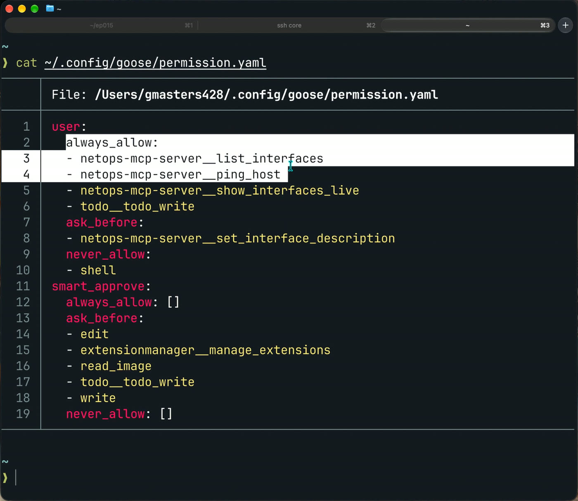Click todo__todo_write on line 6
This screenshot has width=578, height=501.
coord(137,206)
